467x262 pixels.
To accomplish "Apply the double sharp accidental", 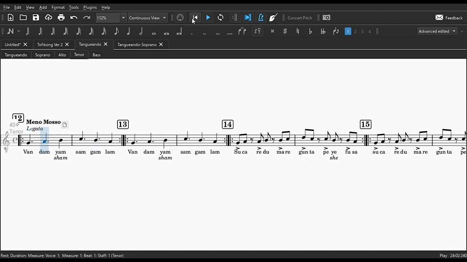I will 272,32.
